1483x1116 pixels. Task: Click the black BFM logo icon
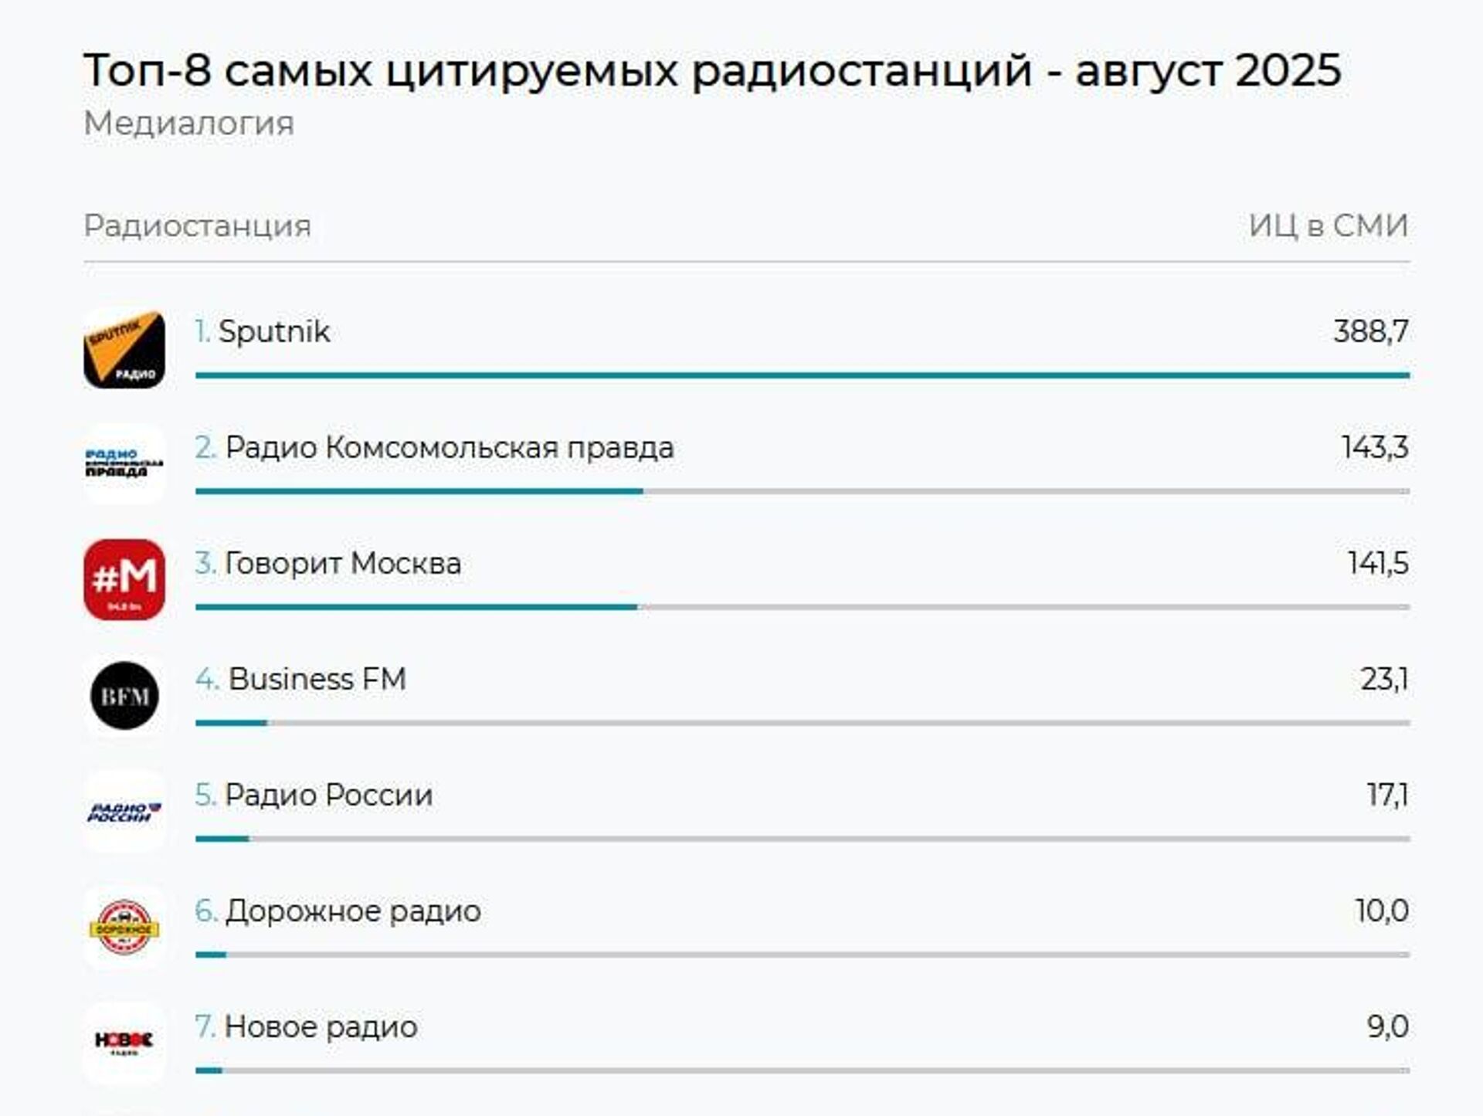coord(124,696)
